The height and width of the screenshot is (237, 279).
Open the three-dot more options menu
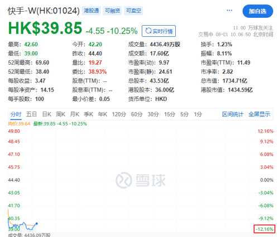[229, 11]
